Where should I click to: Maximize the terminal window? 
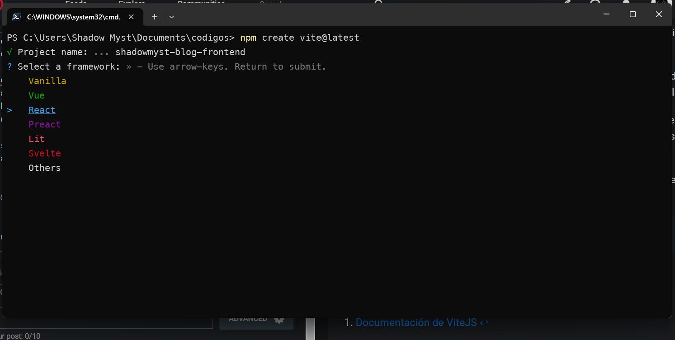[x=633, y=14]
